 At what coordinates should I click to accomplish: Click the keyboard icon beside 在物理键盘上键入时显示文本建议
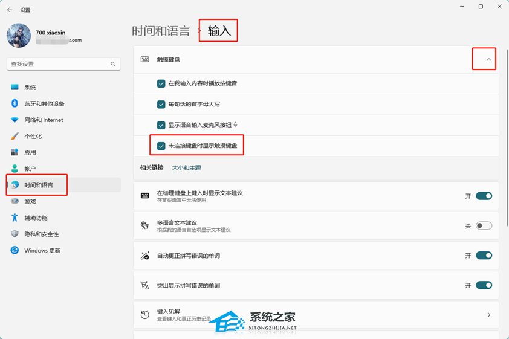(x=144, y=196)
